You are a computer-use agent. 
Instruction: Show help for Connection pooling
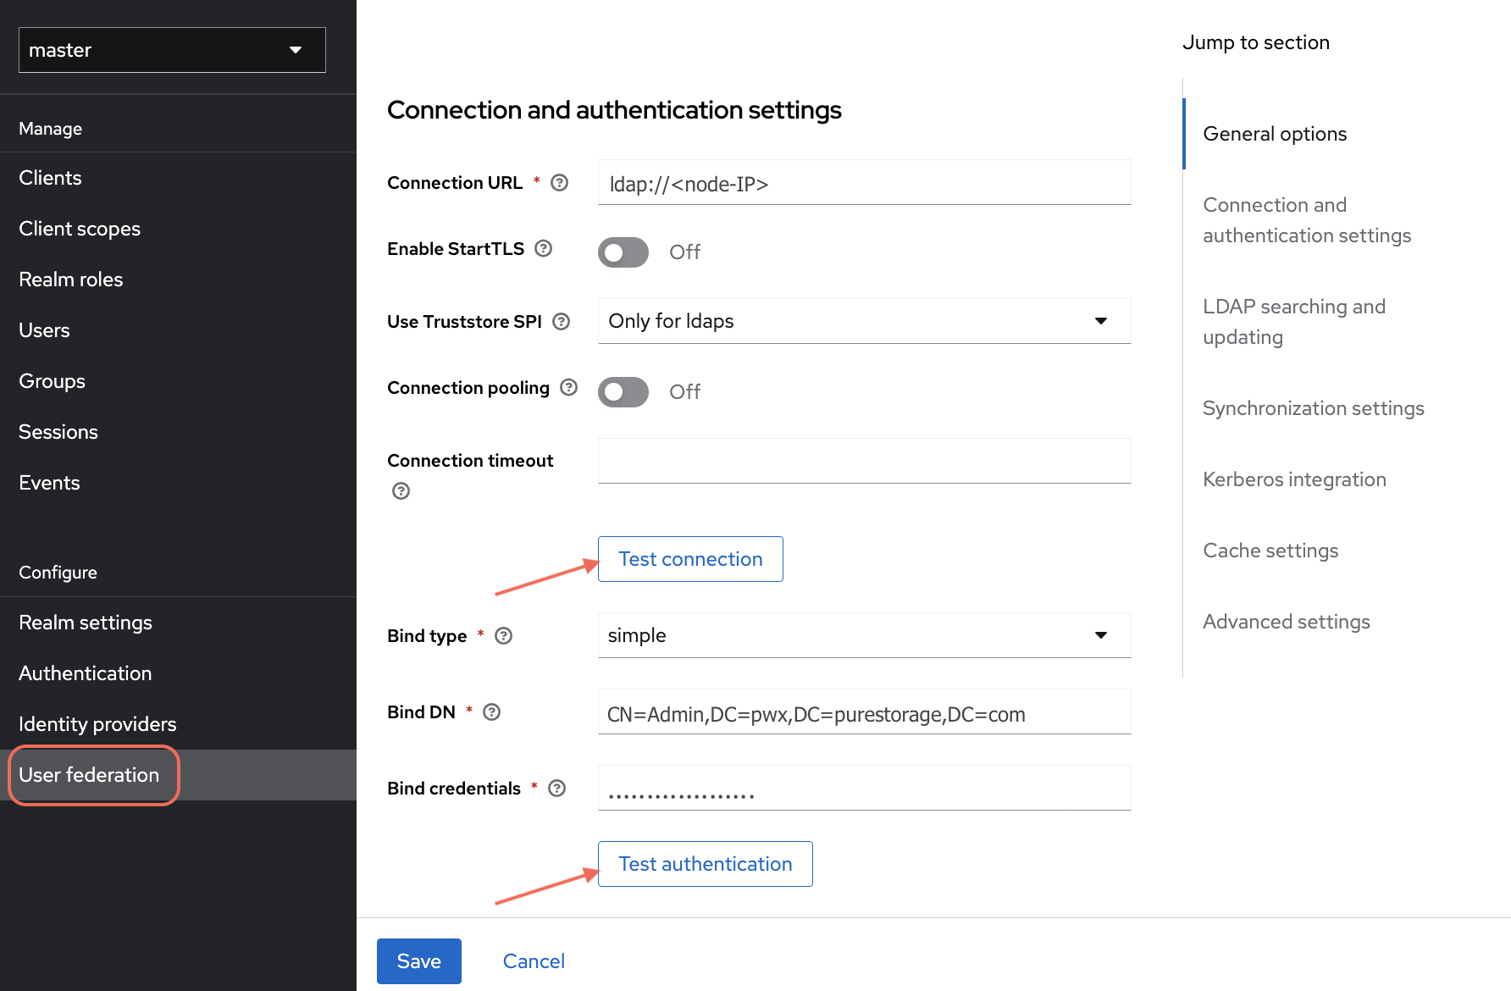point(569,387)
